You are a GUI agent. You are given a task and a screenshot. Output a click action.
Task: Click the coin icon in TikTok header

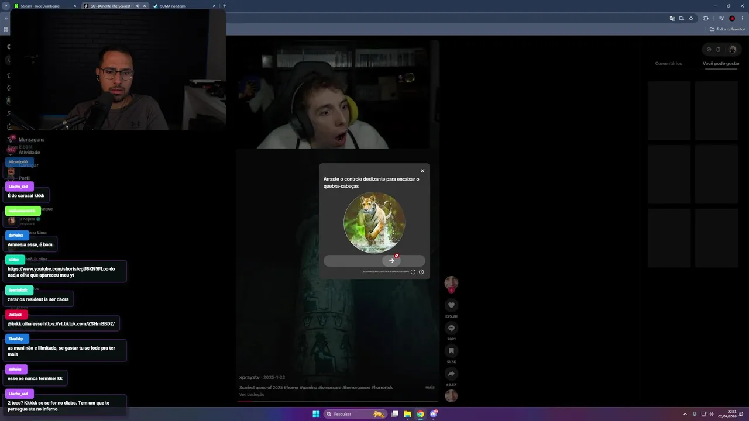(x=709, y=49)
